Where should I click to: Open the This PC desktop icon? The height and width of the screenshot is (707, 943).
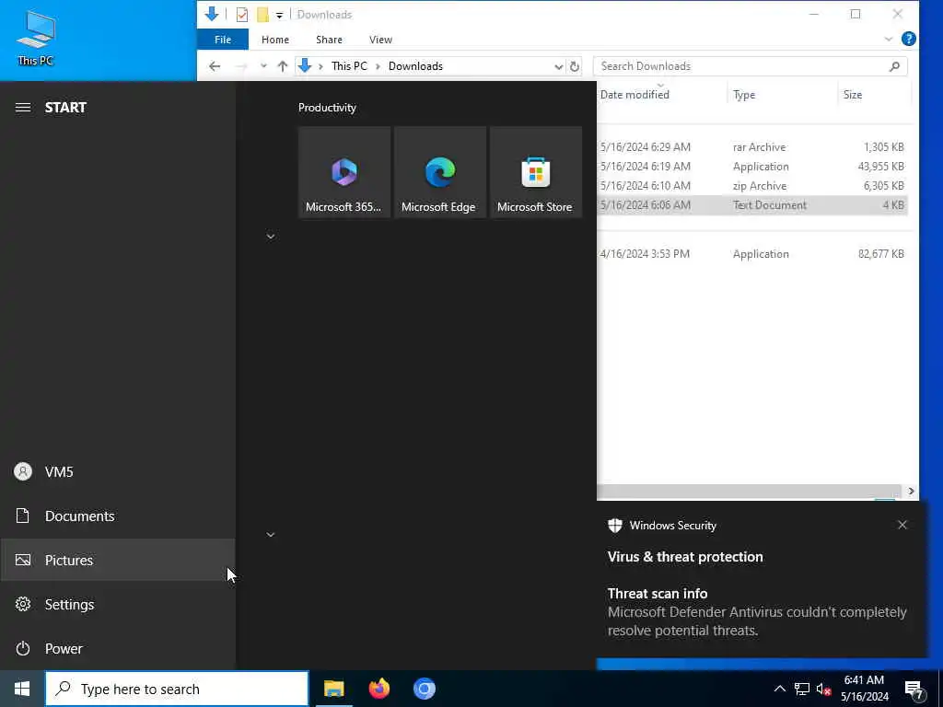[36, 38]
